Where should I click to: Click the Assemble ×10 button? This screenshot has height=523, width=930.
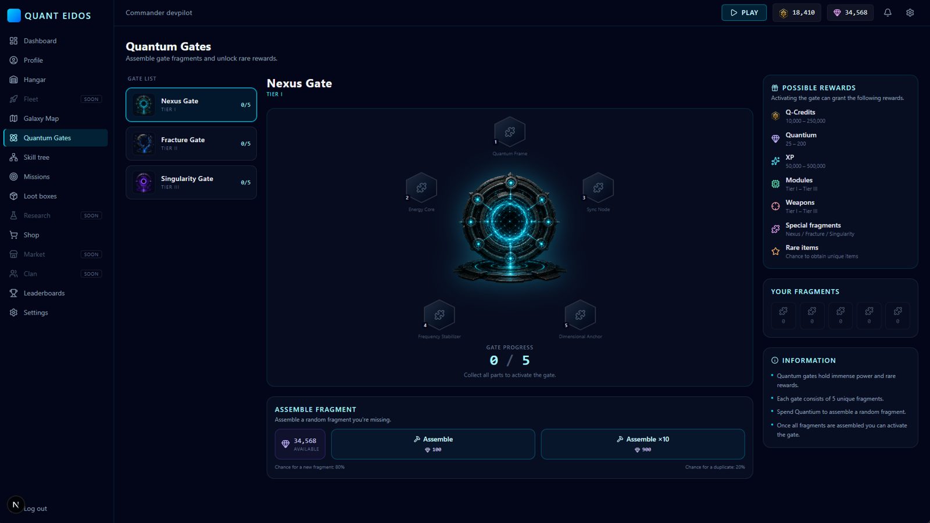pos(643,444)
